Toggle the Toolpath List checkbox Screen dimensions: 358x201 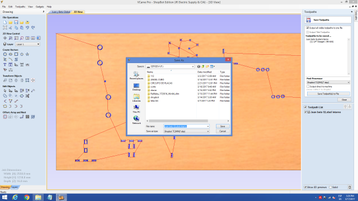(305, 107)
